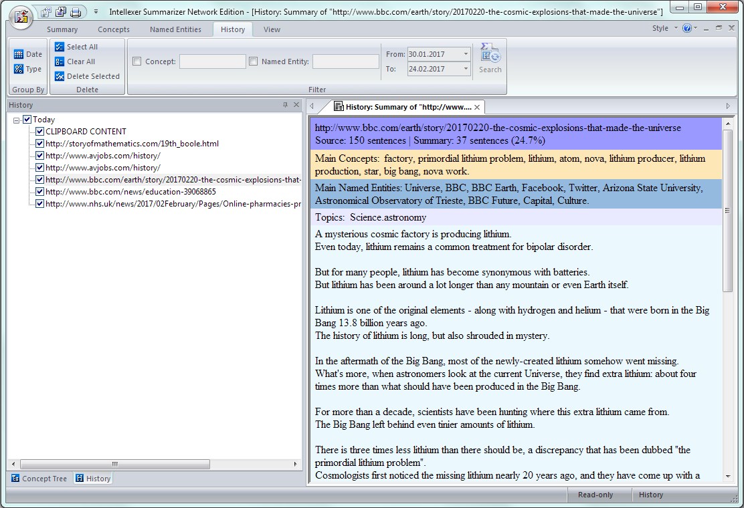
Task: Group history by Type
Action: pyautogui.click(x=27, y=69)
